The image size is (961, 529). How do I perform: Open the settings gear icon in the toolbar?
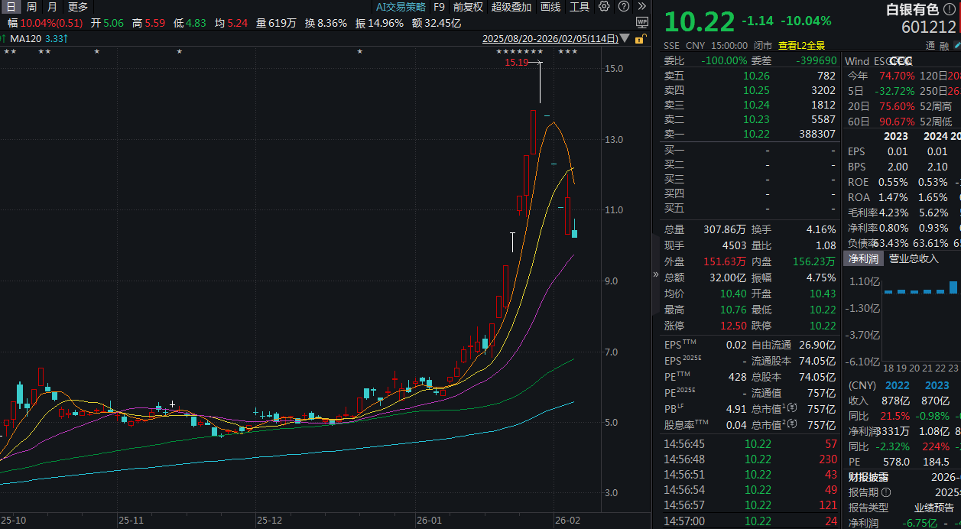pos(603,7)
